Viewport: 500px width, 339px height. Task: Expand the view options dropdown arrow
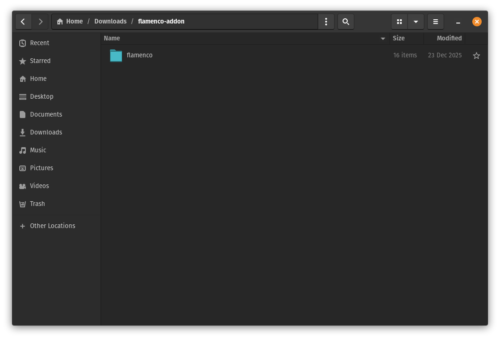click(415, 22)
